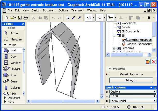Screen dimensions: 158x111
Task: Click the Settings... button
Action: pyautogui.click(x=131, y=80)
